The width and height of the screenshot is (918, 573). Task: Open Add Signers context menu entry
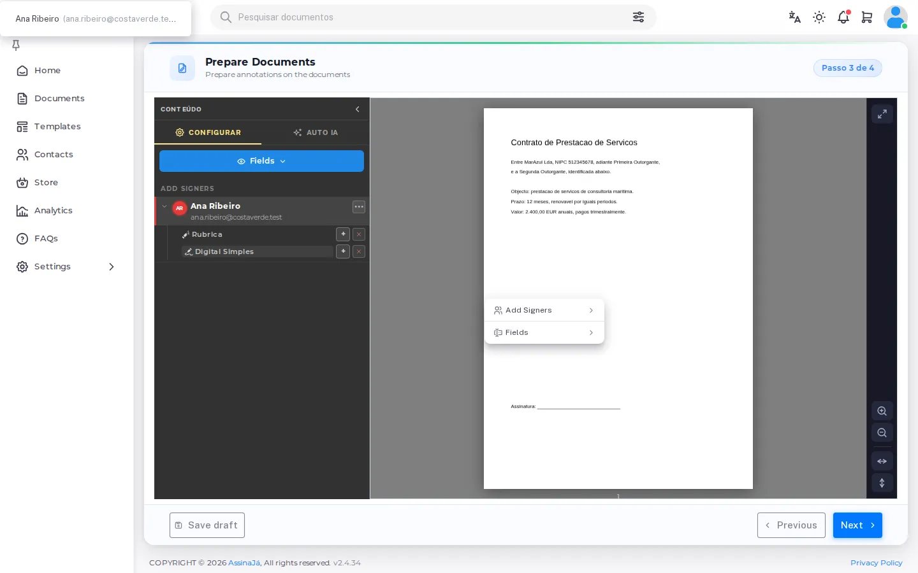point(544,311)
